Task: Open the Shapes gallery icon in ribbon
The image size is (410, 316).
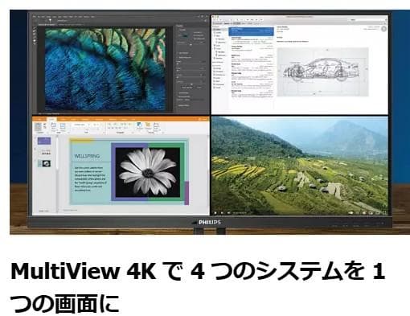Action: click(x=139, y=125)
